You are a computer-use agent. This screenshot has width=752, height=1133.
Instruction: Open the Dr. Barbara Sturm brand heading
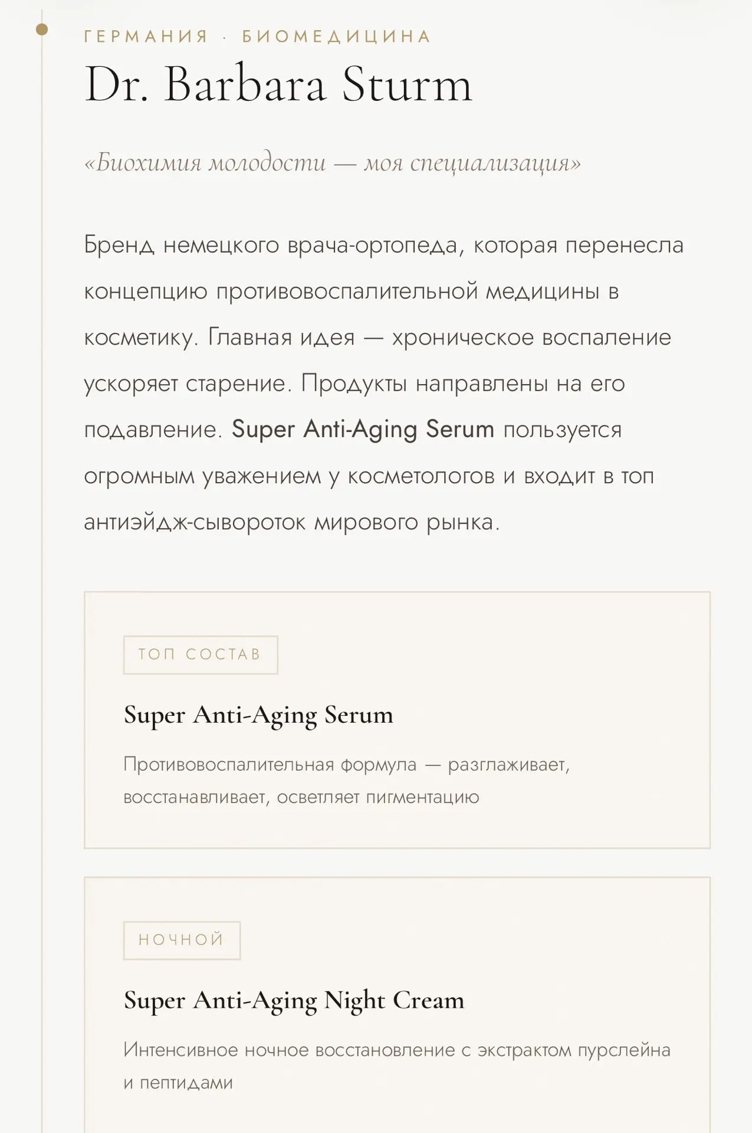tap(278, 84)
